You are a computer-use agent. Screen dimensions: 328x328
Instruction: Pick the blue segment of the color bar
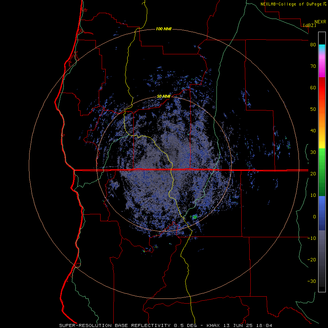[x=322, y=213]
